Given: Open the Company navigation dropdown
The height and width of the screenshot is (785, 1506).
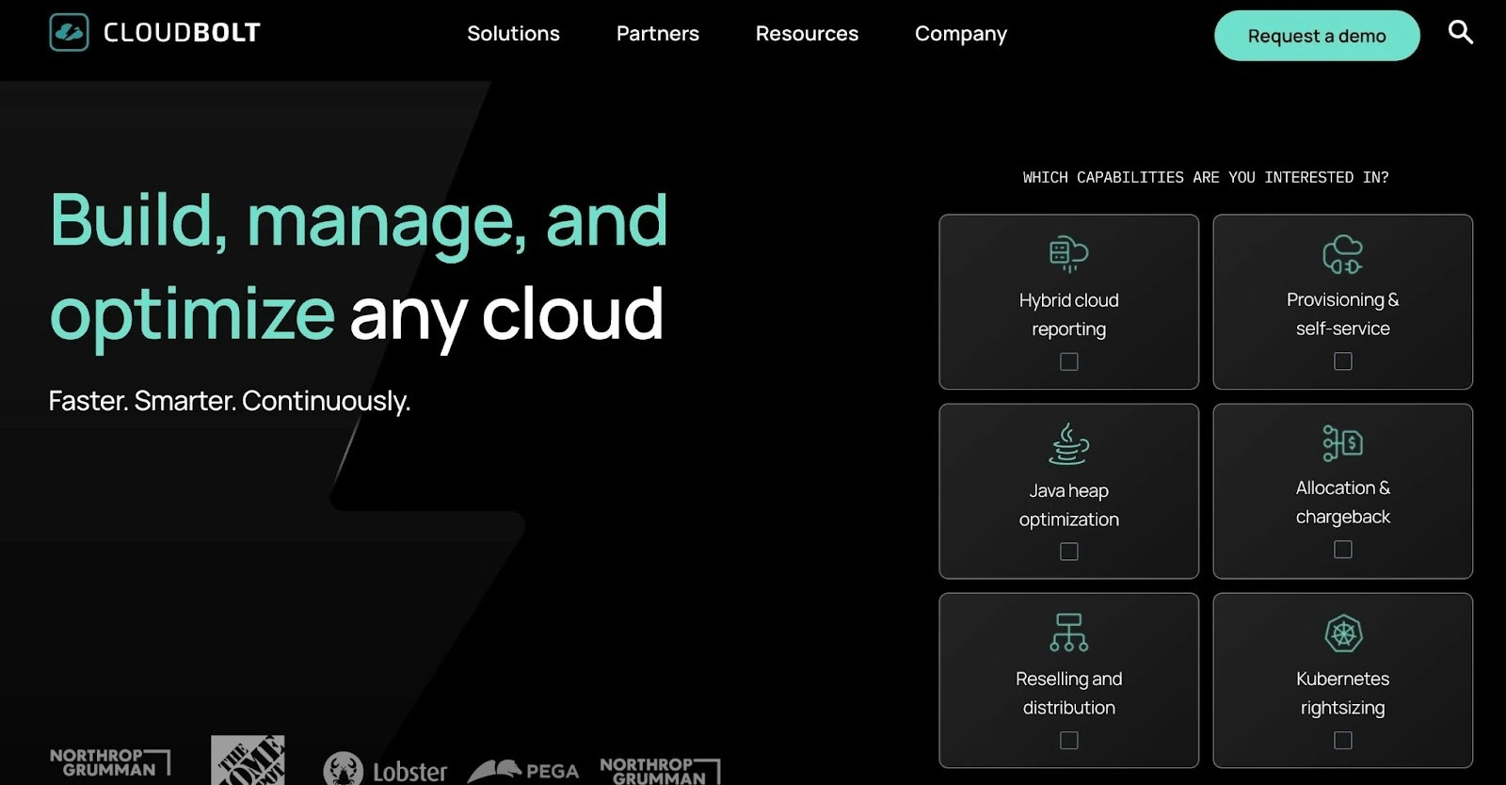Looking at the screenshot, I should 960,34.
